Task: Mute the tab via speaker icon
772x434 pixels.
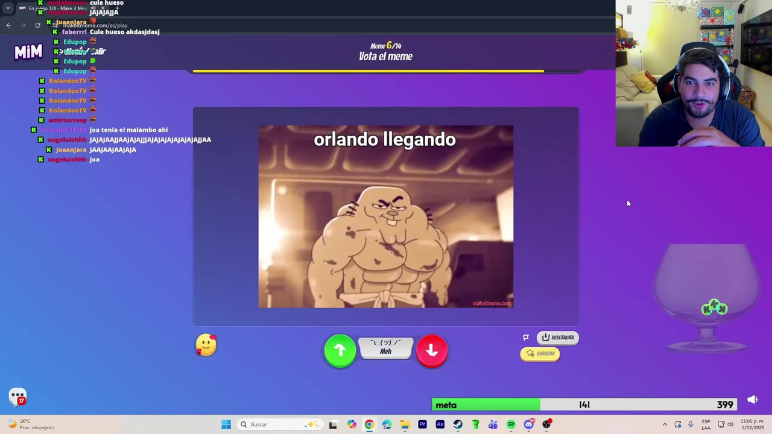Action: 92,8
